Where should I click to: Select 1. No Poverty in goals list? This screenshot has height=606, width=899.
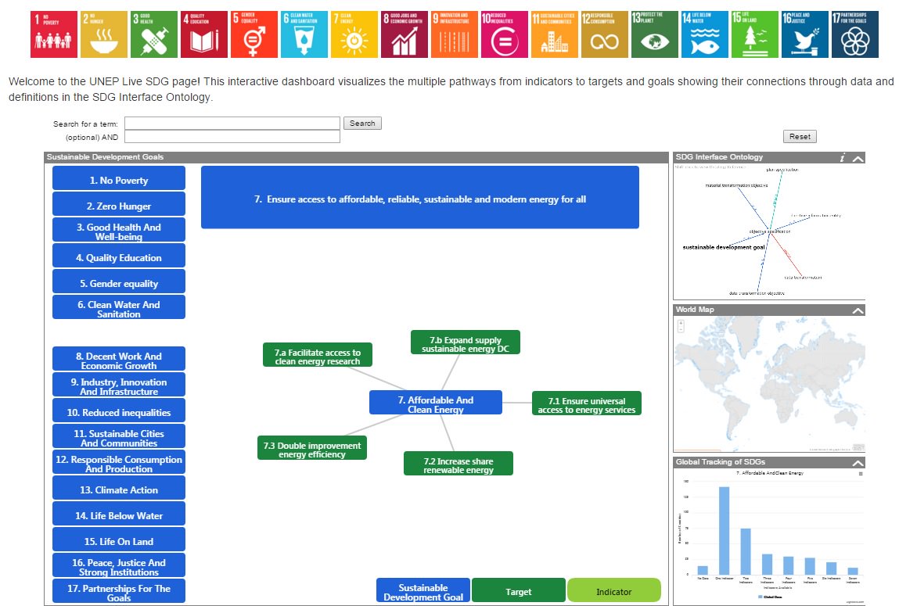(119, 178)
